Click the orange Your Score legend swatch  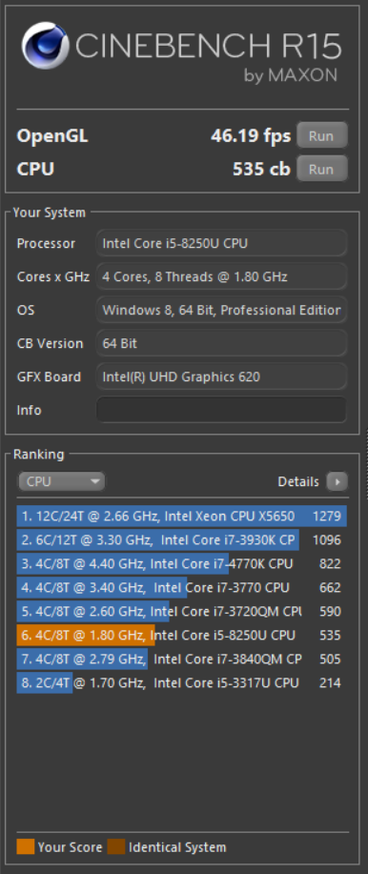[x=26, y=847]
